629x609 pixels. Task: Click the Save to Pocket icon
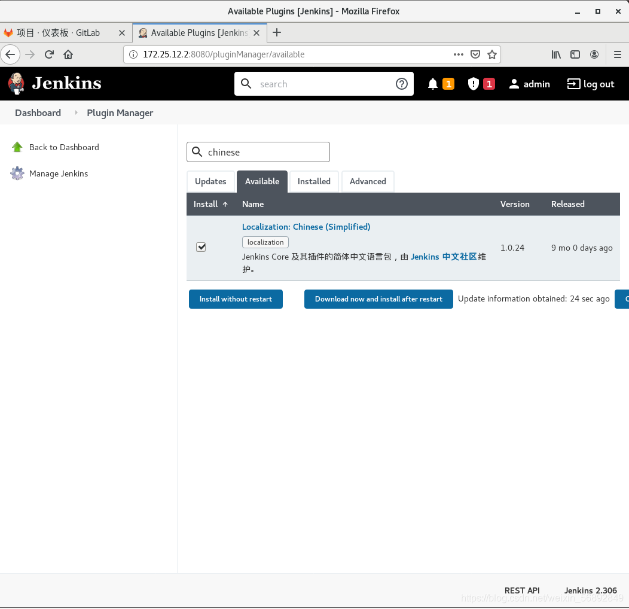475,54
